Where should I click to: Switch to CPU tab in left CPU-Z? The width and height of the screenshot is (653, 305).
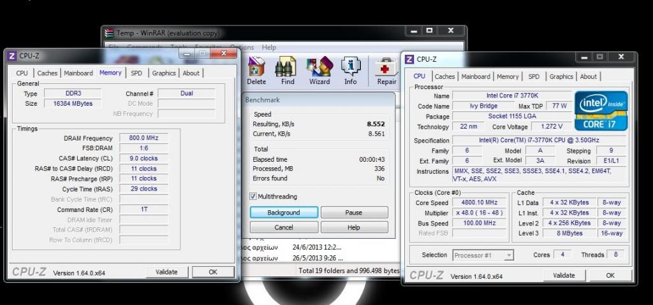click(22, 73)
